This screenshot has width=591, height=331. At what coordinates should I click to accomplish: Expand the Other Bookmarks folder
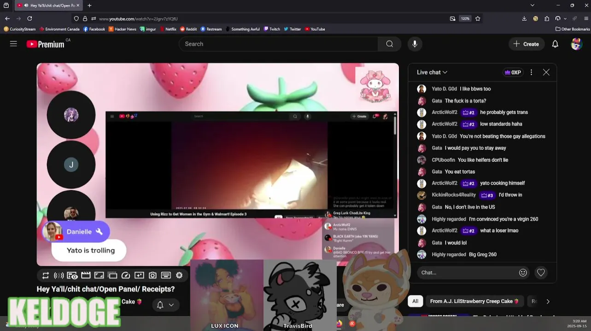tap(573, 29)
